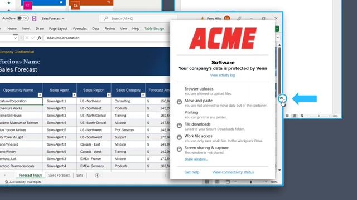Open the Draw ribbon tab
Viewport: 357px width, 200px height.
click(x=40, y=28)
